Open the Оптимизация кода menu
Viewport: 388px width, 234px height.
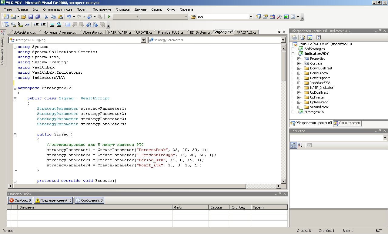tap(58, 9)
